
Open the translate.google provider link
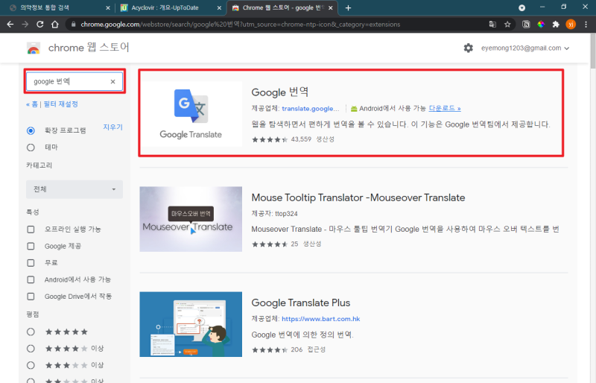[x=311, y=108]
